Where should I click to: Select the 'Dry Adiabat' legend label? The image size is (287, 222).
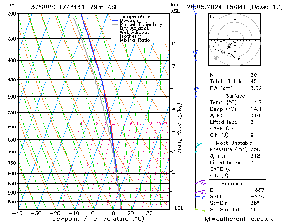click(x=134, y=28)
